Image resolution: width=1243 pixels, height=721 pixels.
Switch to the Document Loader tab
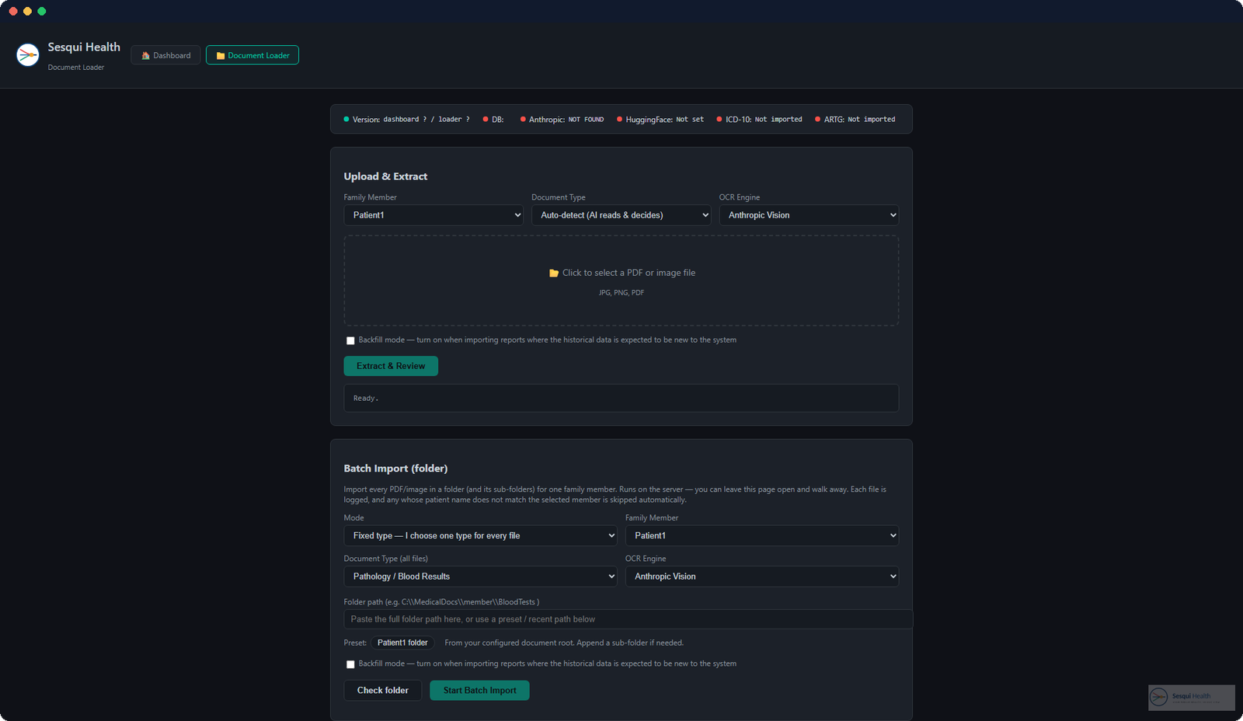(x=252, y=55)
